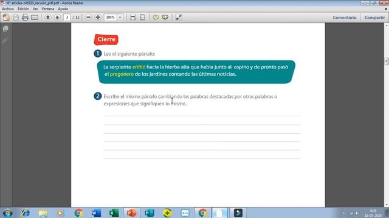Select the fit width scrolling icon
The width and height of the screenshot is (389, 218).
(x=133, y=18)
